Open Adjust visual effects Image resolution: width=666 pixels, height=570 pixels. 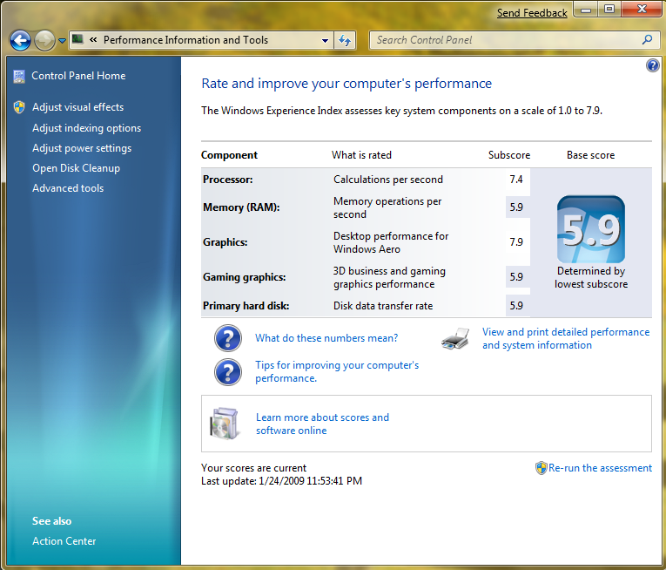(78, 107)
